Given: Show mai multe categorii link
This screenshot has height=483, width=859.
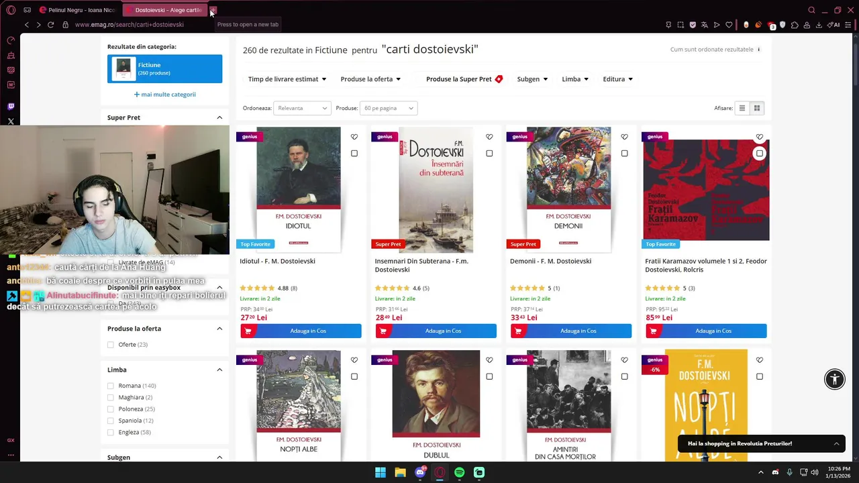Looking at the screenshot, I should point(165,95).
